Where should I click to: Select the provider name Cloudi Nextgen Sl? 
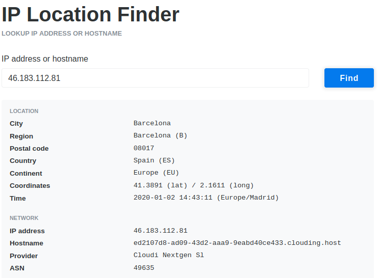[168, 255]
